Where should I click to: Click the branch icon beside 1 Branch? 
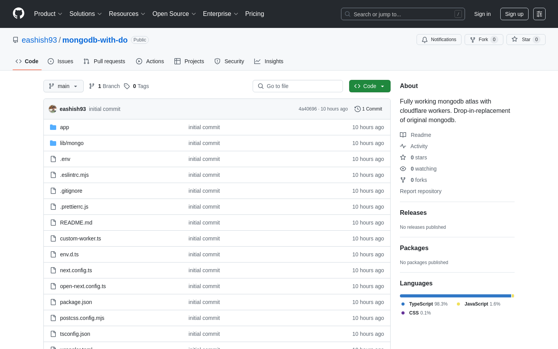pyautogui.click(x=92, y=86)
